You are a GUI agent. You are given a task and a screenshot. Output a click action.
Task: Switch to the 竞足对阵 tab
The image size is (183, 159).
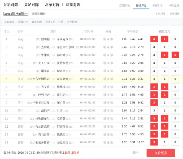coord(31,5)
